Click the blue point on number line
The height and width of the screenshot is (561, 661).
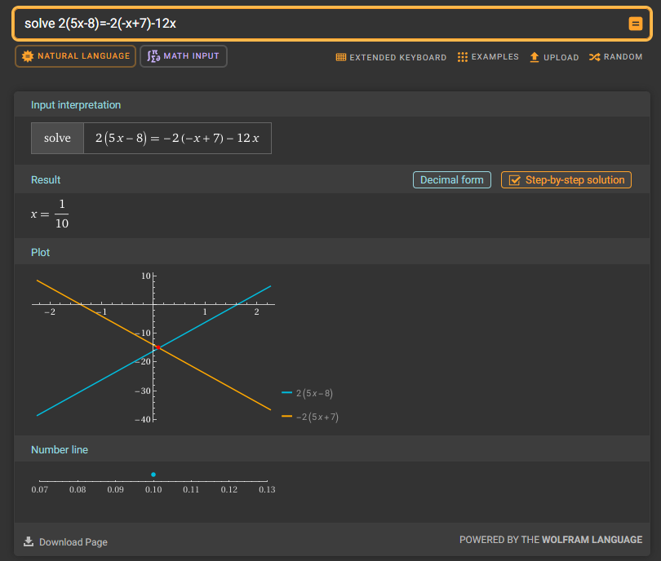point(153,475)
